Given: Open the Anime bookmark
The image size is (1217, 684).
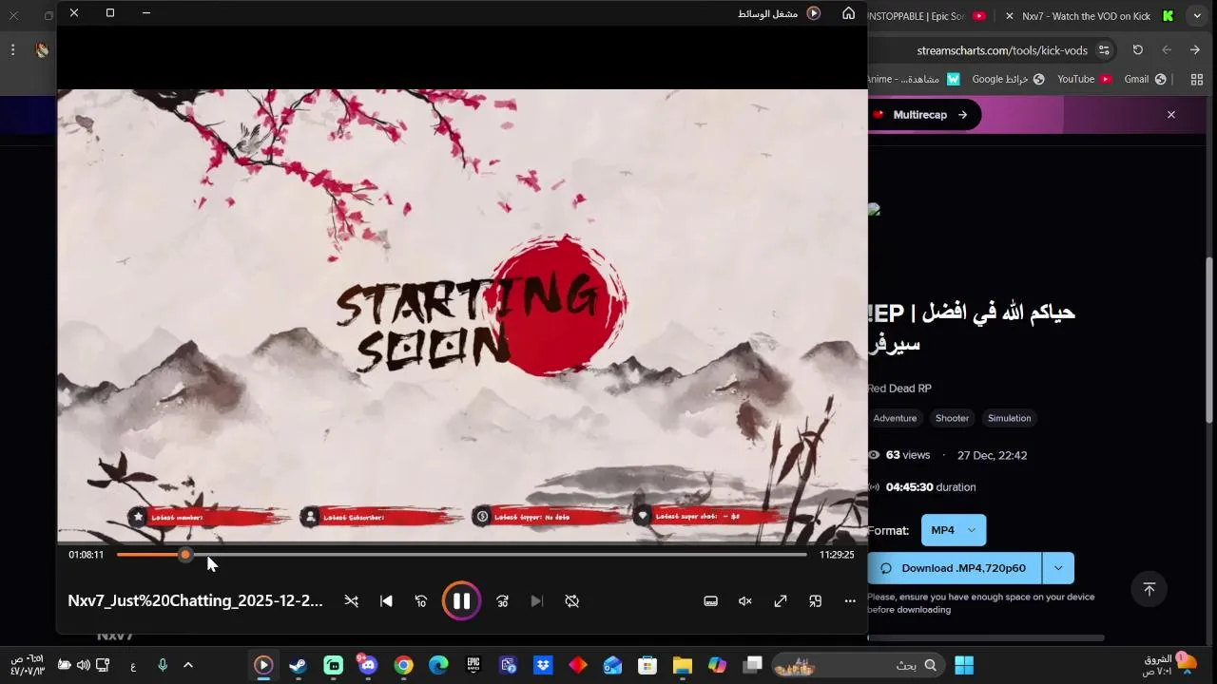Looking at the screenshot, I should point(914,79).
